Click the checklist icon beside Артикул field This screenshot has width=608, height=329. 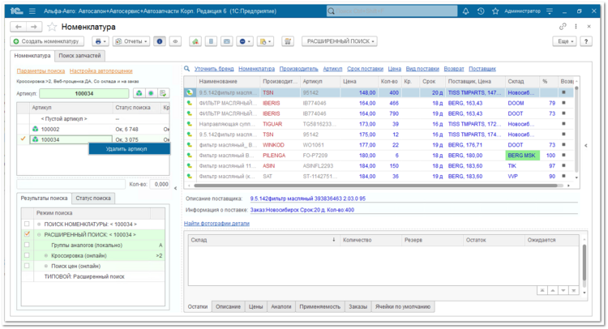pyautogui.click(x=163, y=93)
